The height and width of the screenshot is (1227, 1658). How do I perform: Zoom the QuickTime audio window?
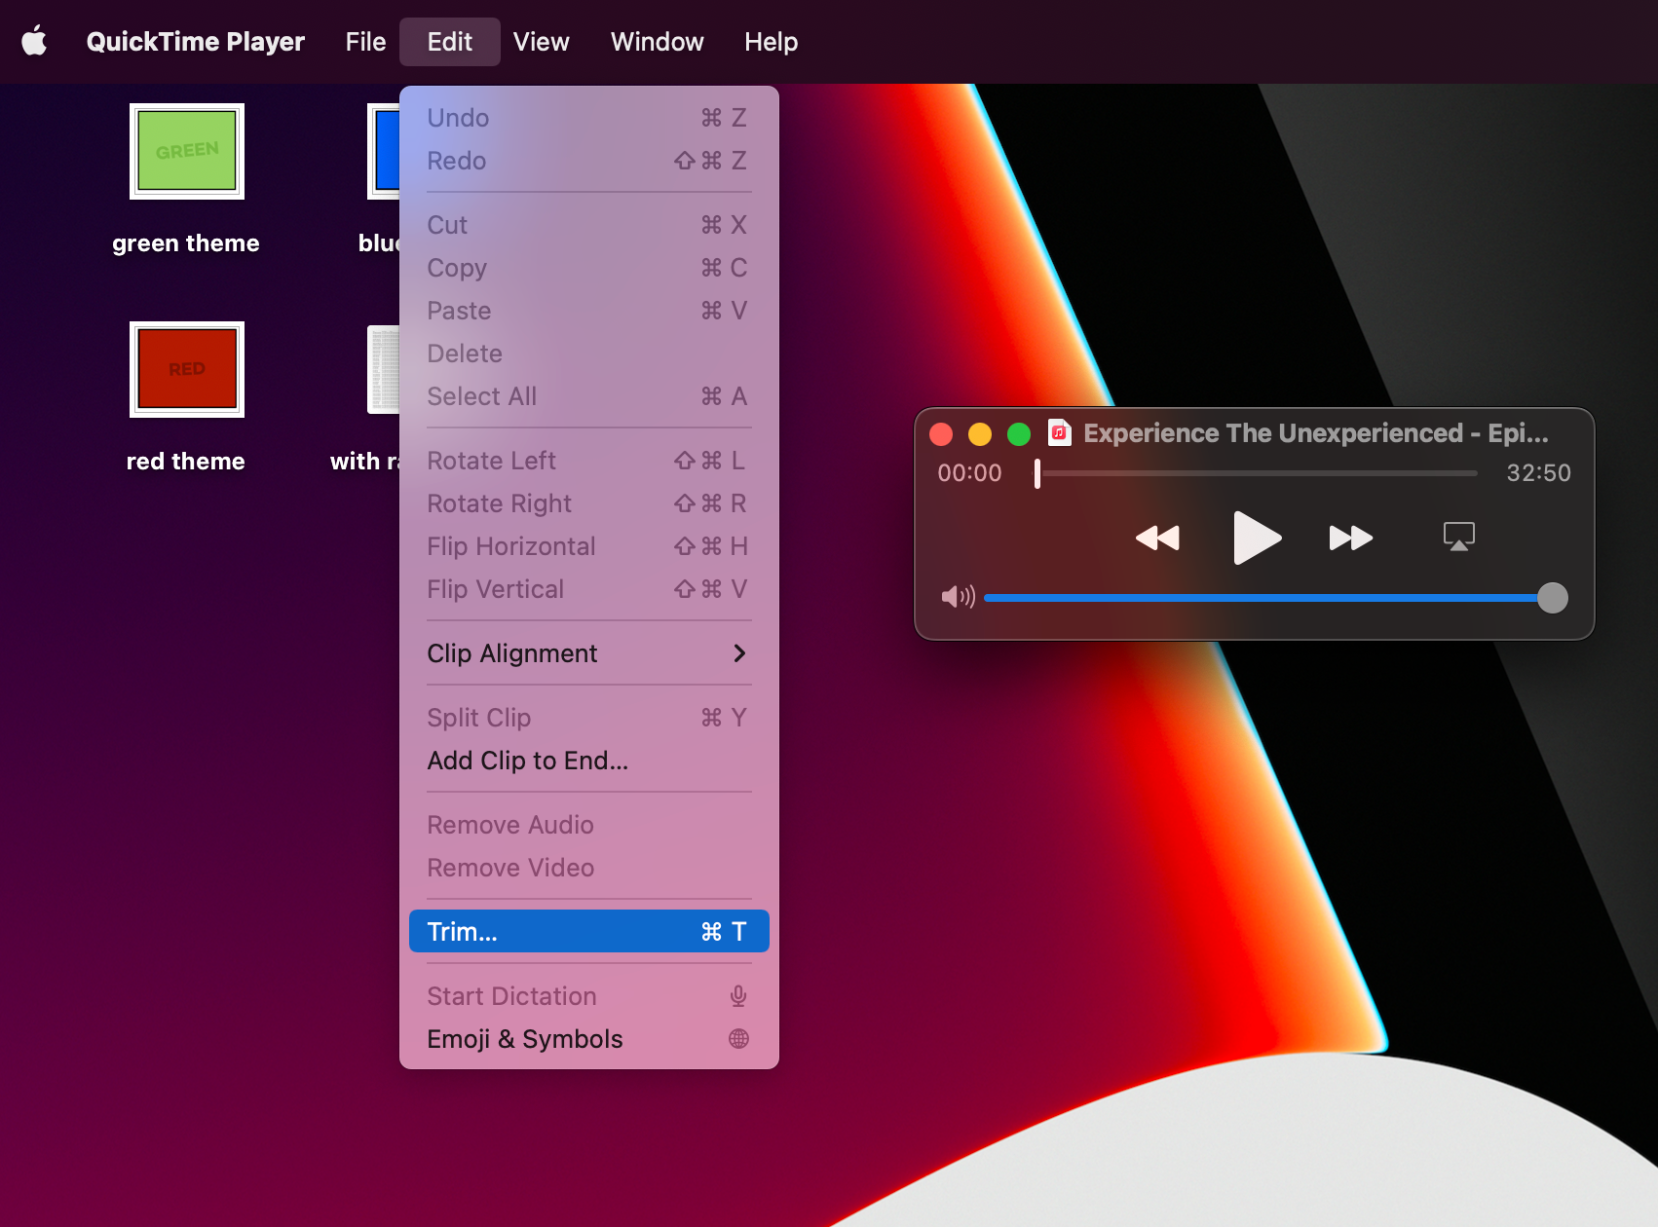click(1019, 434)
